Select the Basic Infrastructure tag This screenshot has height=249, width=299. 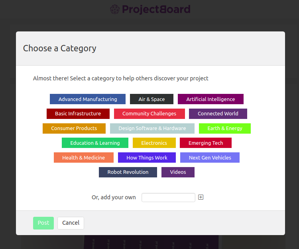(x=78, y=114)
